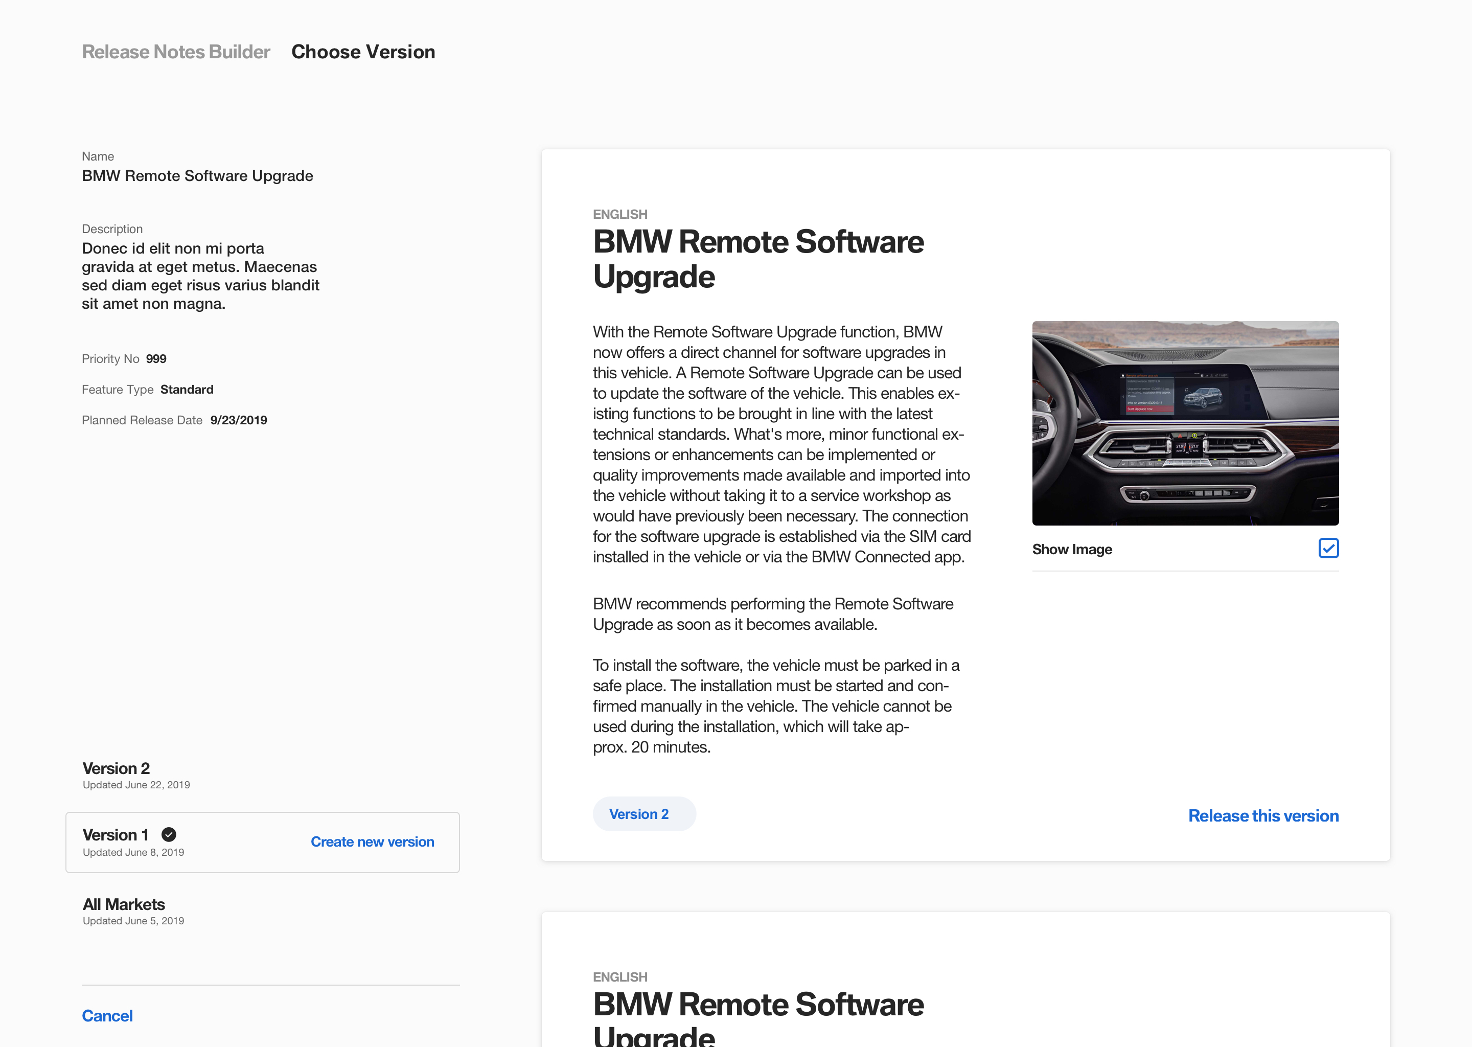The width and height of the screenshot is (1472, 1047).
Task: Click Updated June 8, 2019 text
Action: click(133, 852)
